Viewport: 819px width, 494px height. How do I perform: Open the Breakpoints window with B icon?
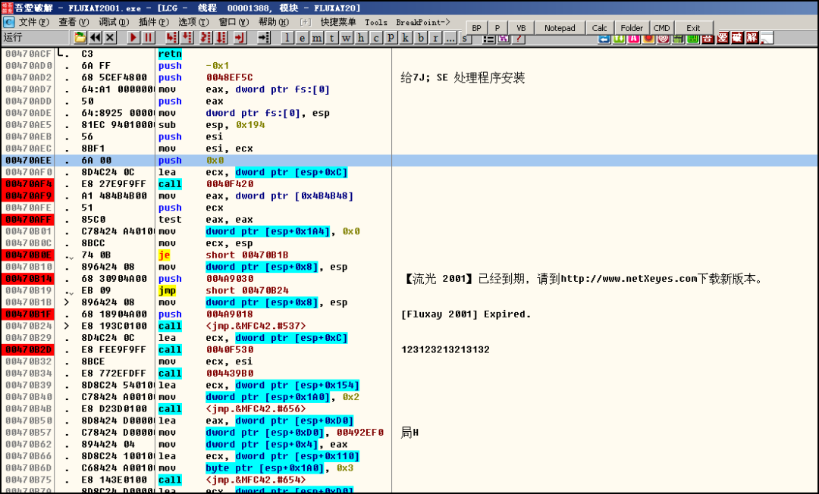coord(420,38)
